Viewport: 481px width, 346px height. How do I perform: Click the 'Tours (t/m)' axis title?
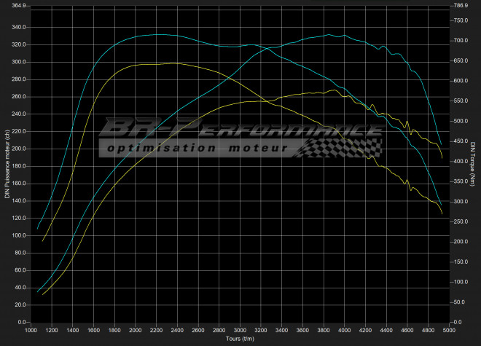240,339
